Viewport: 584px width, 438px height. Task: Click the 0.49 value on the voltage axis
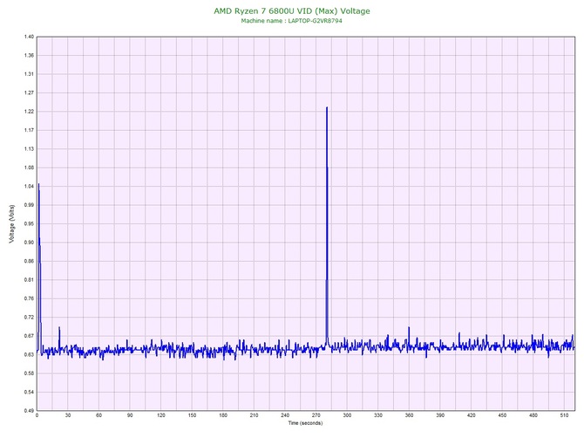29,411
